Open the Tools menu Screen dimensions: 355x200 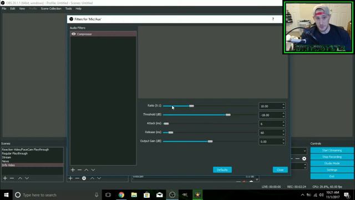click(x=69, y=9)
